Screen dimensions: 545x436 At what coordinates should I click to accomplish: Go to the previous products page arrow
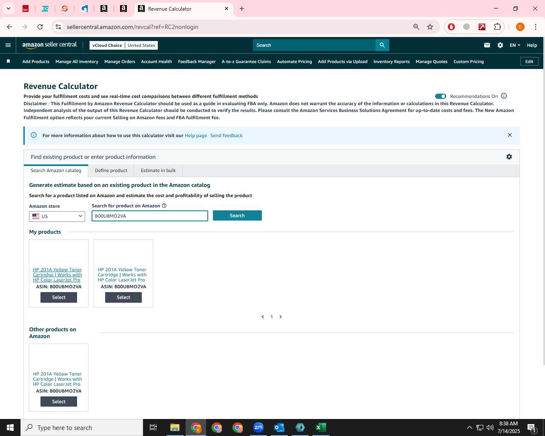pos(263,317)
